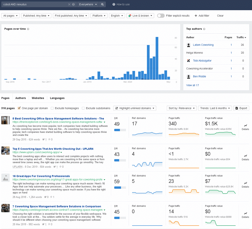Click help icon beside Top authors

click(204, 29)
